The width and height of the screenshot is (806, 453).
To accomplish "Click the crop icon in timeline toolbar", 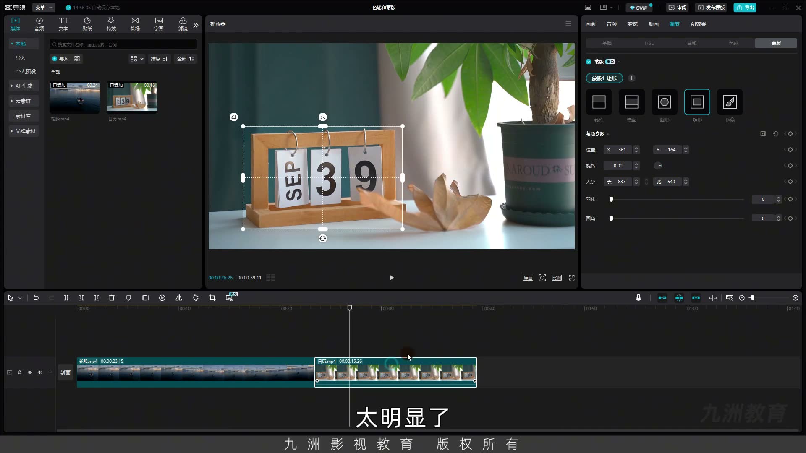I will (212, 298).
